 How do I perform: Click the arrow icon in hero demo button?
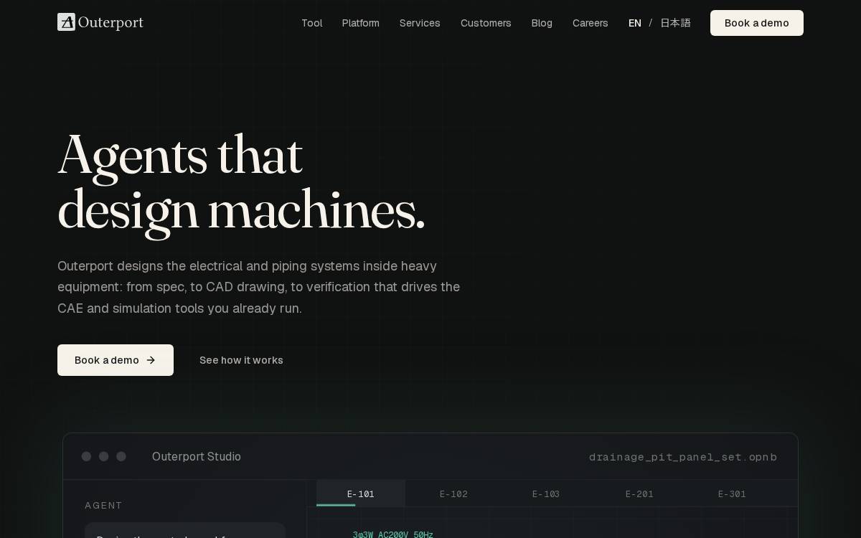click(151, 360)
